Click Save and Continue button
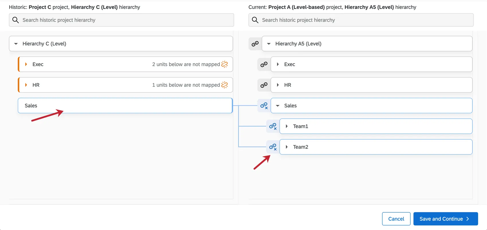This screenshot has height=230, width=487. pos(445,219)
